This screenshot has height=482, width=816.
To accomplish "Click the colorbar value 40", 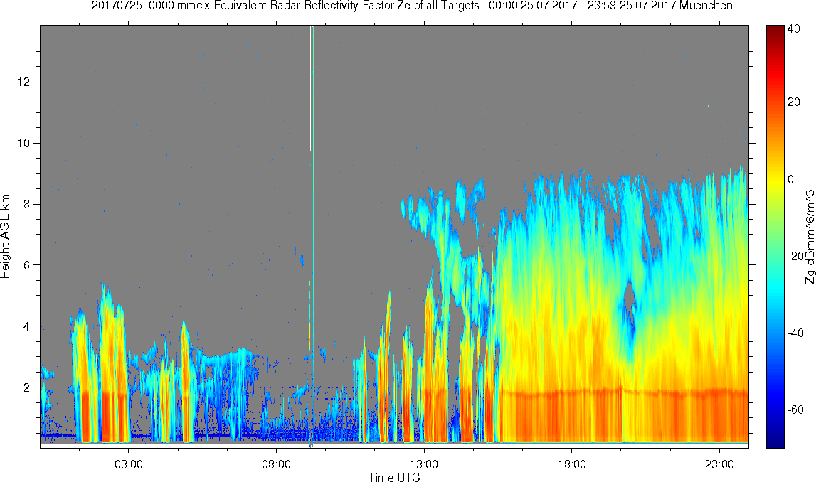I will click(x=794, y=29).
